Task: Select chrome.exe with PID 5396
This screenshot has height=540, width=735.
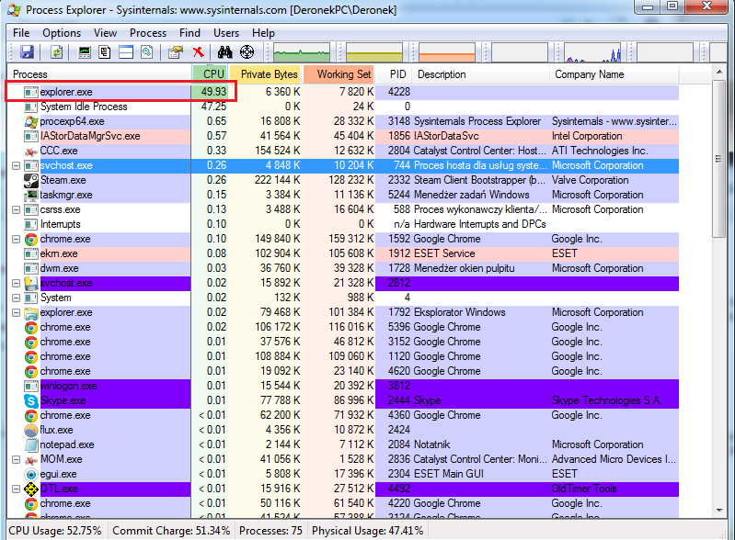Action: click(x=342, y=327)
